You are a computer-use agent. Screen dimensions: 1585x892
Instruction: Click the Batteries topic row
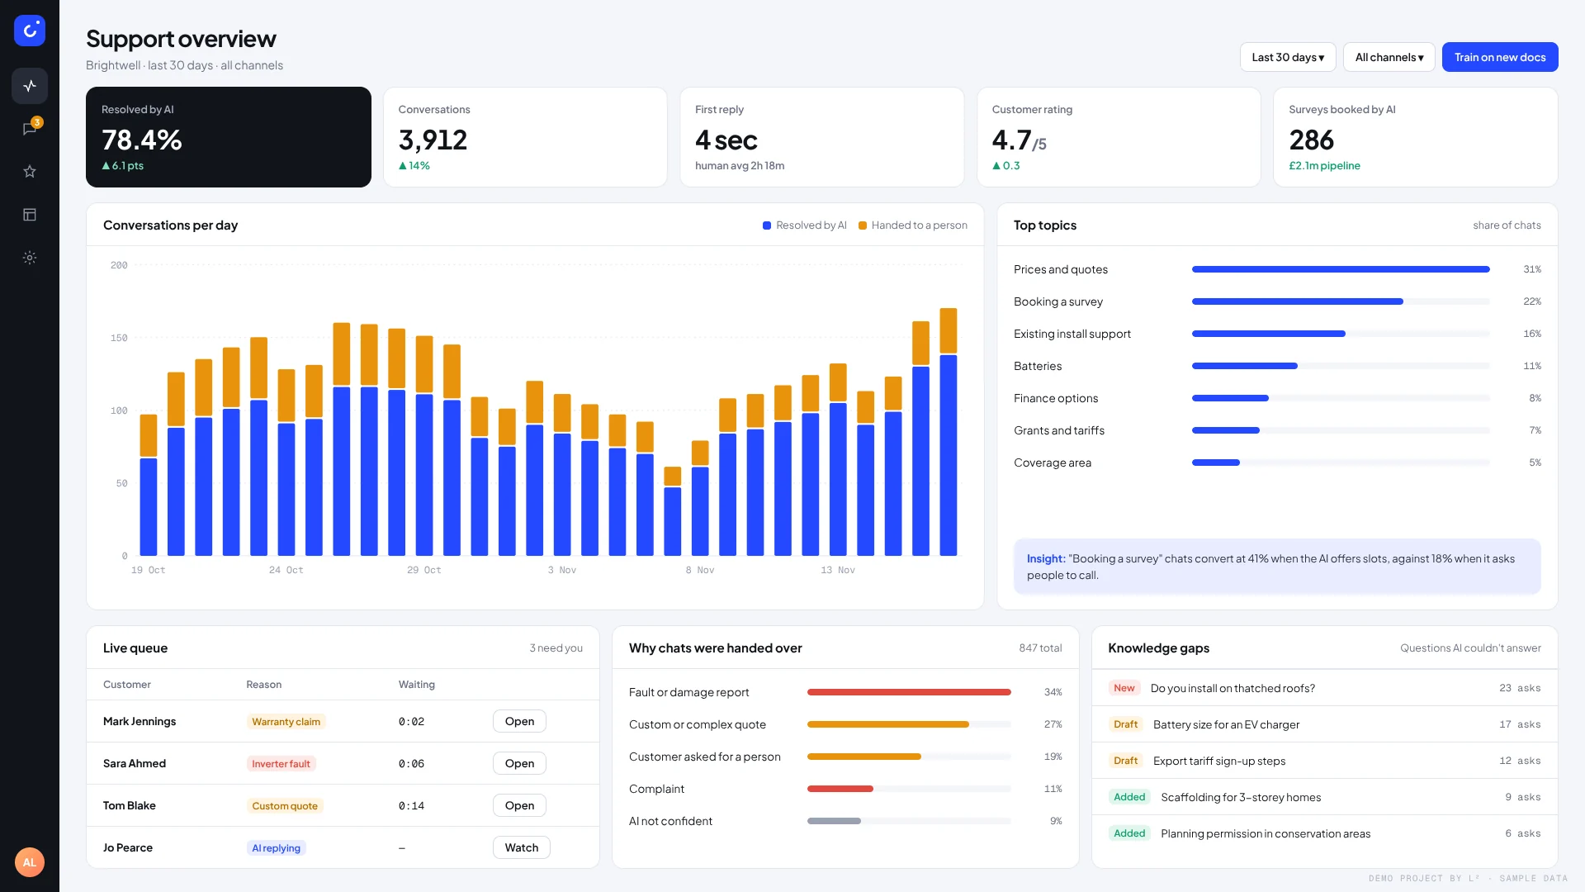tap(1277, 366)
